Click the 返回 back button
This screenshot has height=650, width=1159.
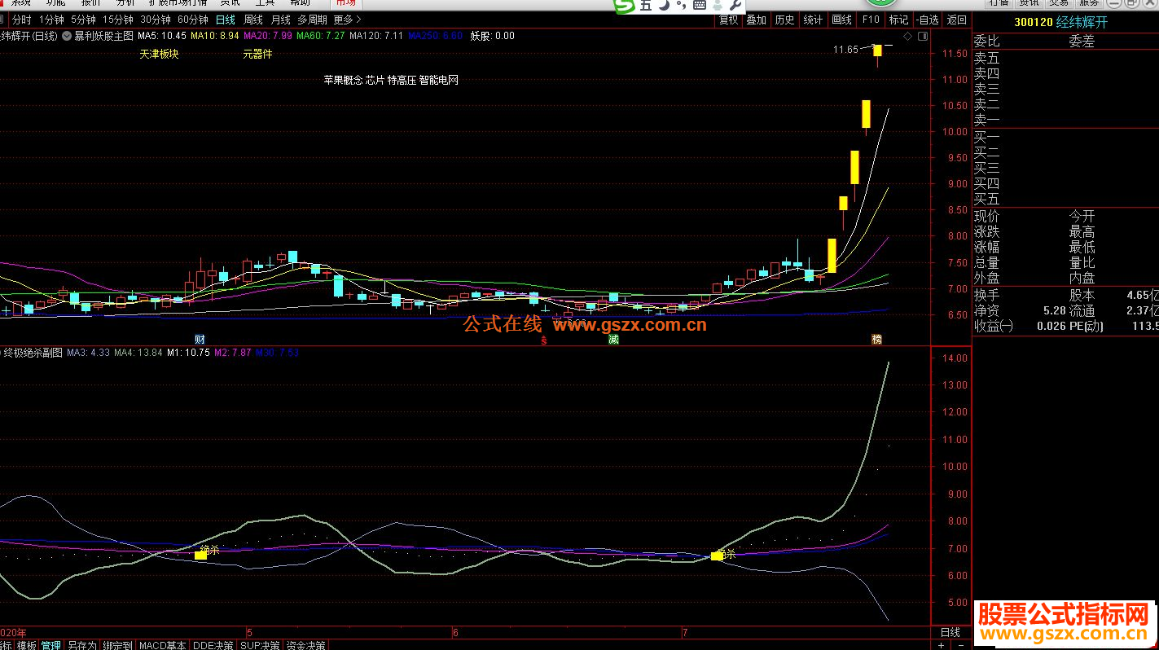tap(957, 20)
